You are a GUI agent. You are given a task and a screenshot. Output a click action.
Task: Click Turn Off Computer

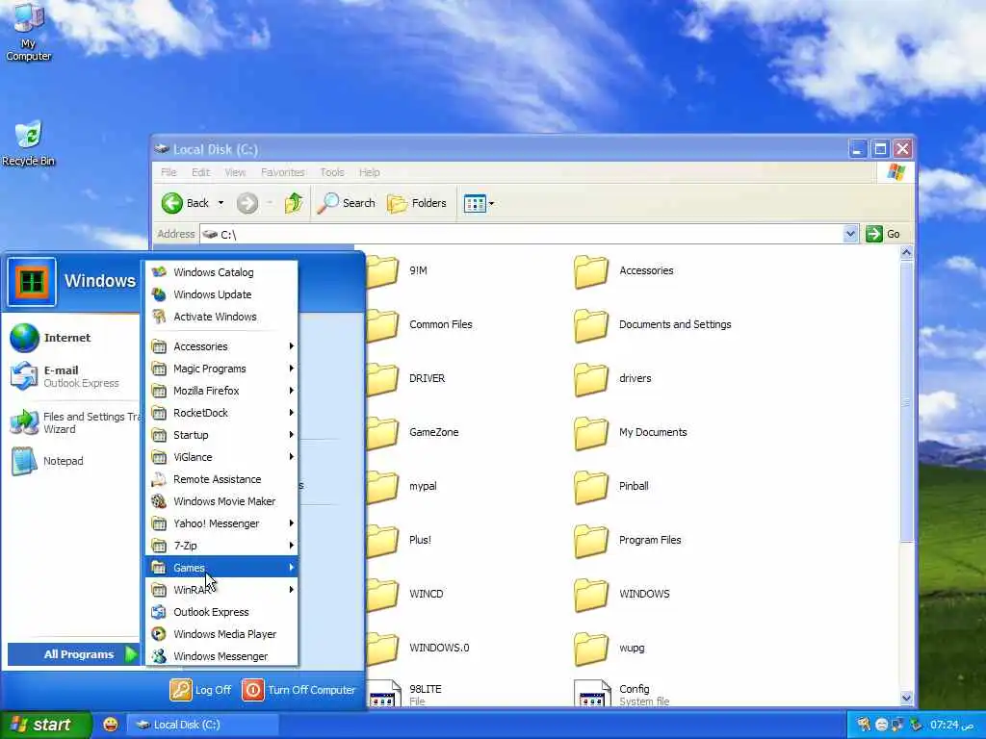pyautogui.click(x=298, y=689)
